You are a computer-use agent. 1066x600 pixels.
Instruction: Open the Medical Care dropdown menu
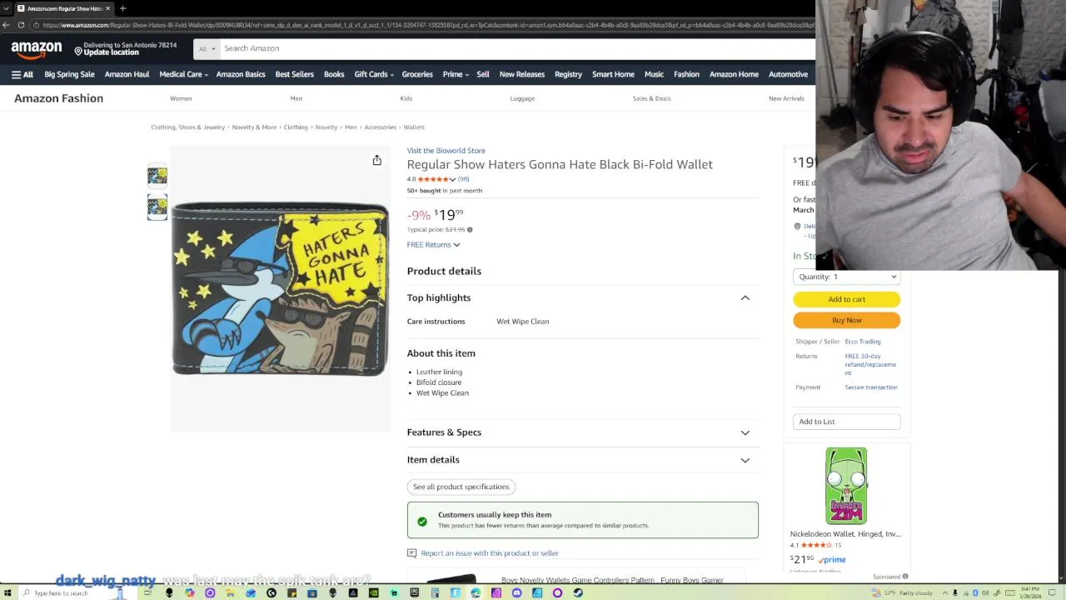coord(184,74)
